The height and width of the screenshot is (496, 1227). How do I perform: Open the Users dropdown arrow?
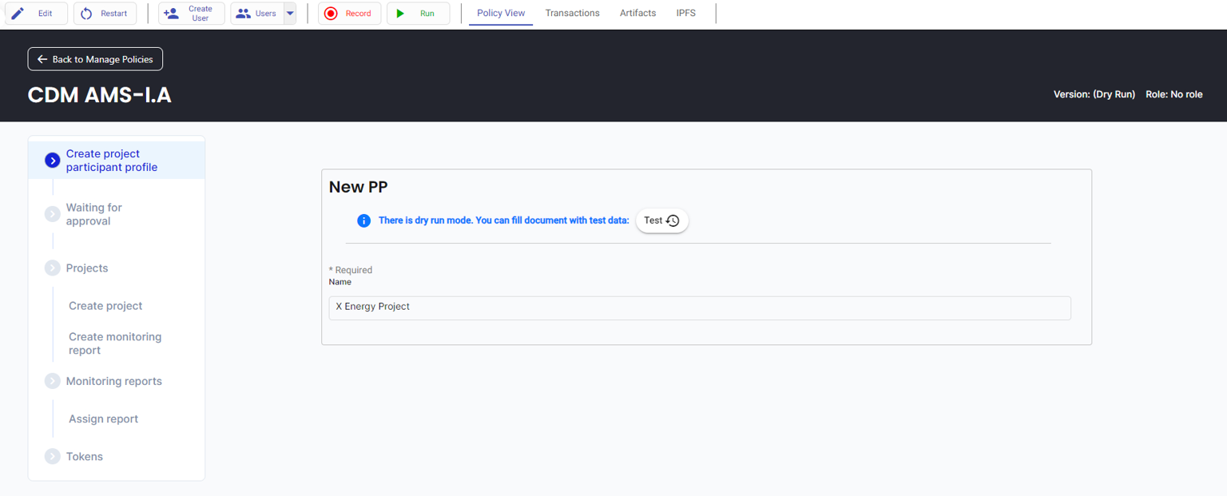(290, 14)
